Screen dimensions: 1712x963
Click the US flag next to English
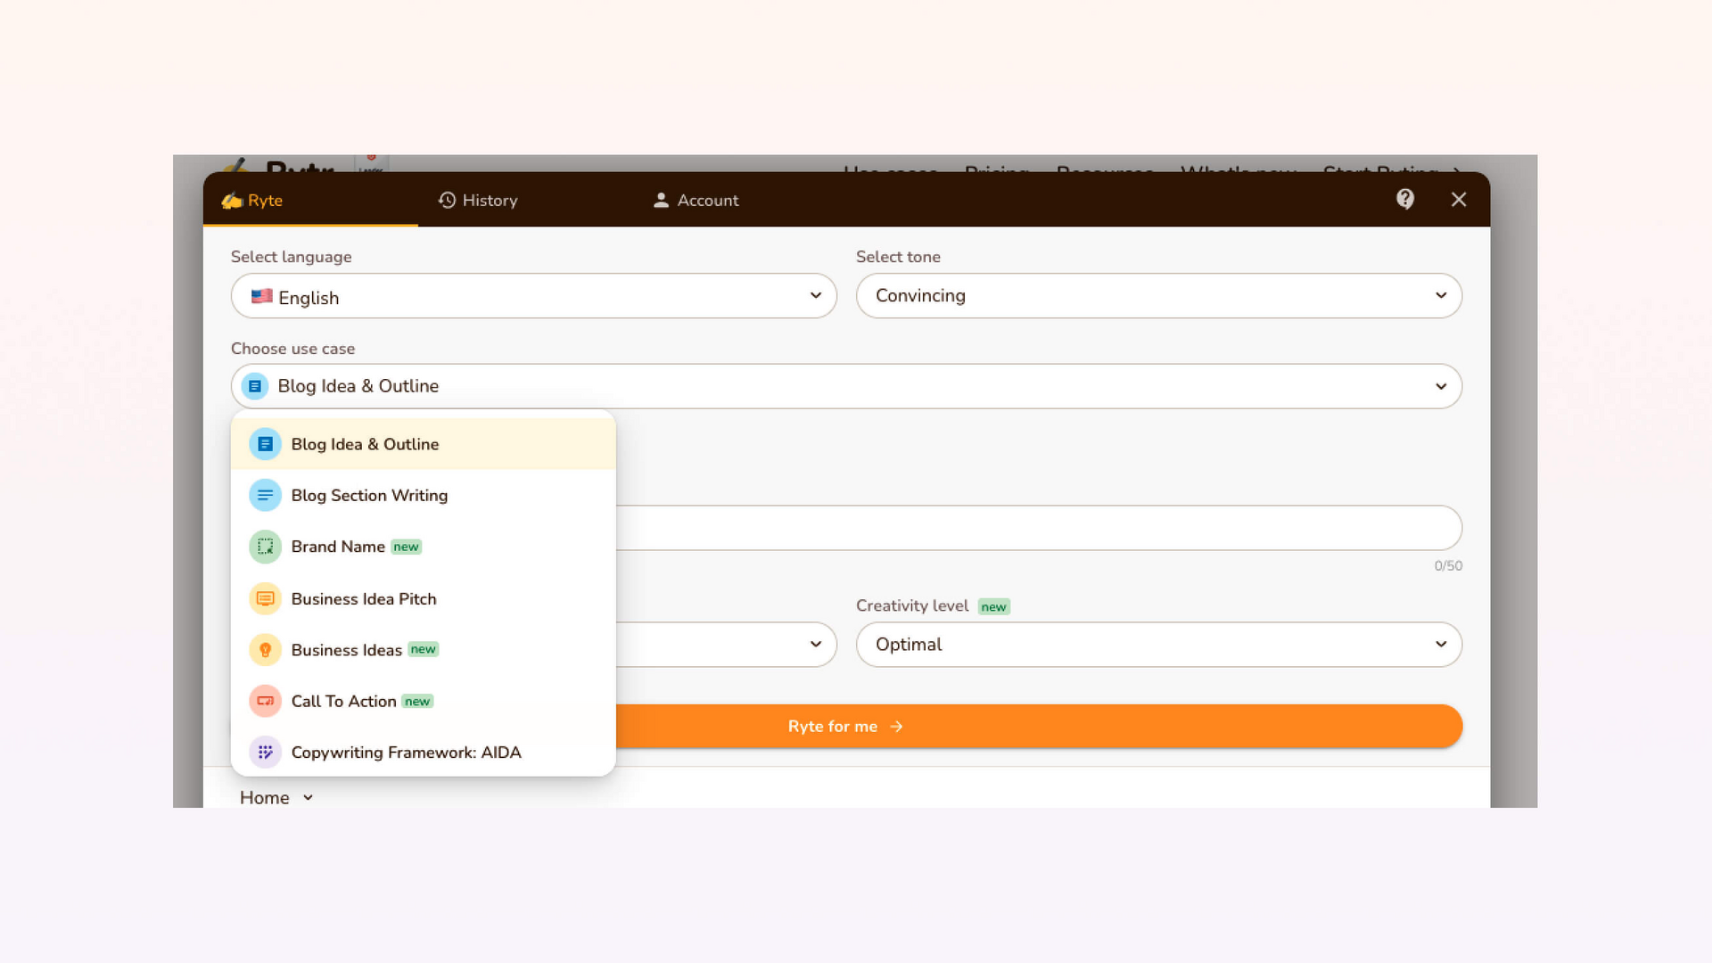tap(261, 296)
